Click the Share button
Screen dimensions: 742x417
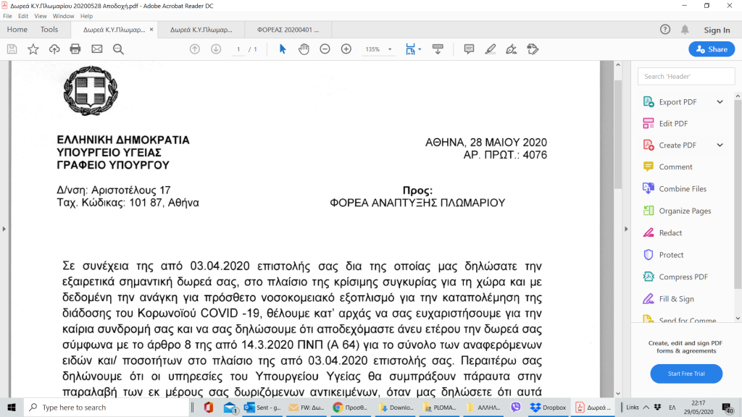click(712, 49)
